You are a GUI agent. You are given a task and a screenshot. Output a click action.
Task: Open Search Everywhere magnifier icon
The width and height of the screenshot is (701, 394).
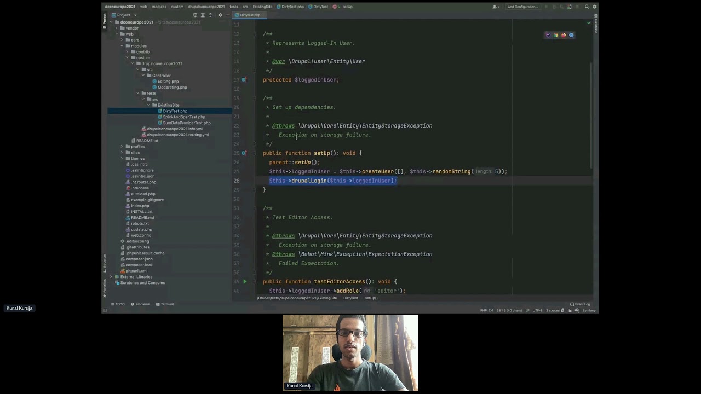(587, 7)
